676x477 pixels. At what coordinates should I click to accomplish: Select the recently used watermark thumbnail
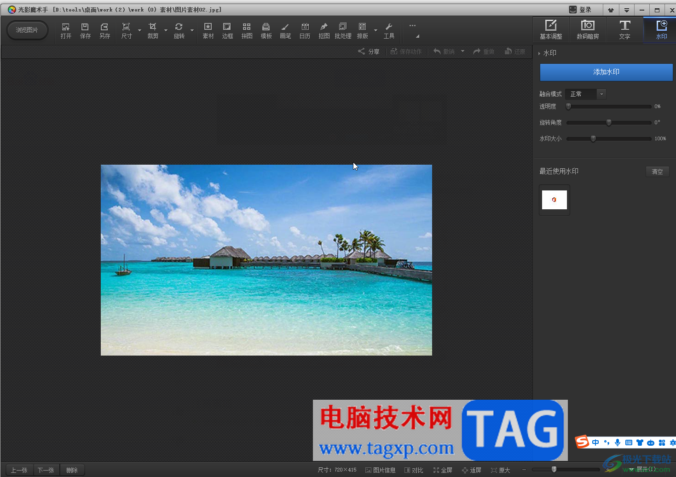[555, 200]
